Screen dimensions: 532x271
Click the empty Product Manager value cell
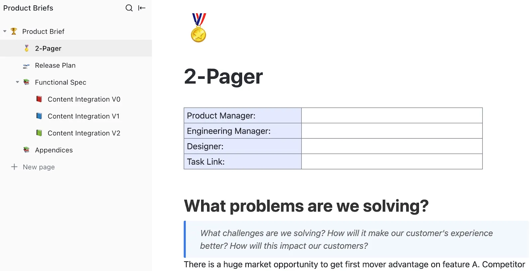[392, 115]
